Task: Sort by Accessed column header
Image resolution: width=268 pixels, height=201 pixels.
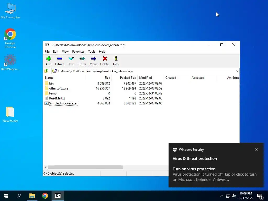Action: coord(203,77)
